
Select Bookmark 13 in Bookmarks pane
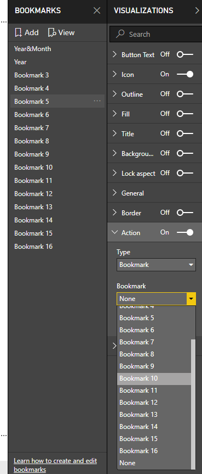click(57, 207)
